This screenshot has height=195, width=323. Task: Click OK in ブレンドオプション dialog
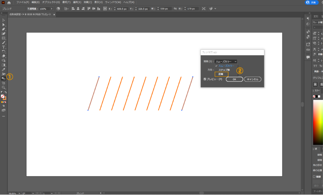coord(234,79)
